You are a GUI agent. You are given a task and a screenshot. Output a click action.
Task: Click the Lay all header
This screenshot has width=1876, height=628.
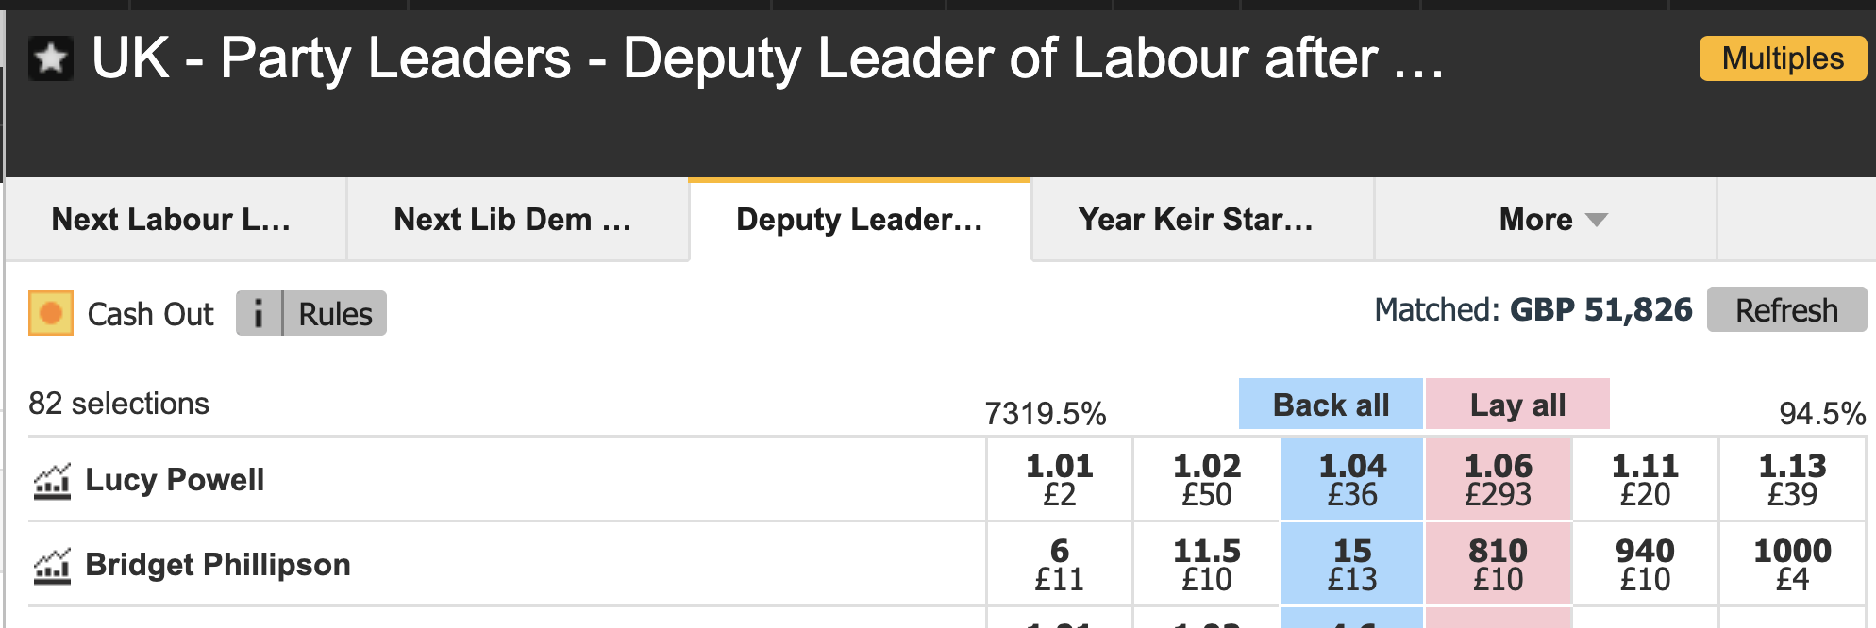pyautogui.click(x=1517, y=405)
